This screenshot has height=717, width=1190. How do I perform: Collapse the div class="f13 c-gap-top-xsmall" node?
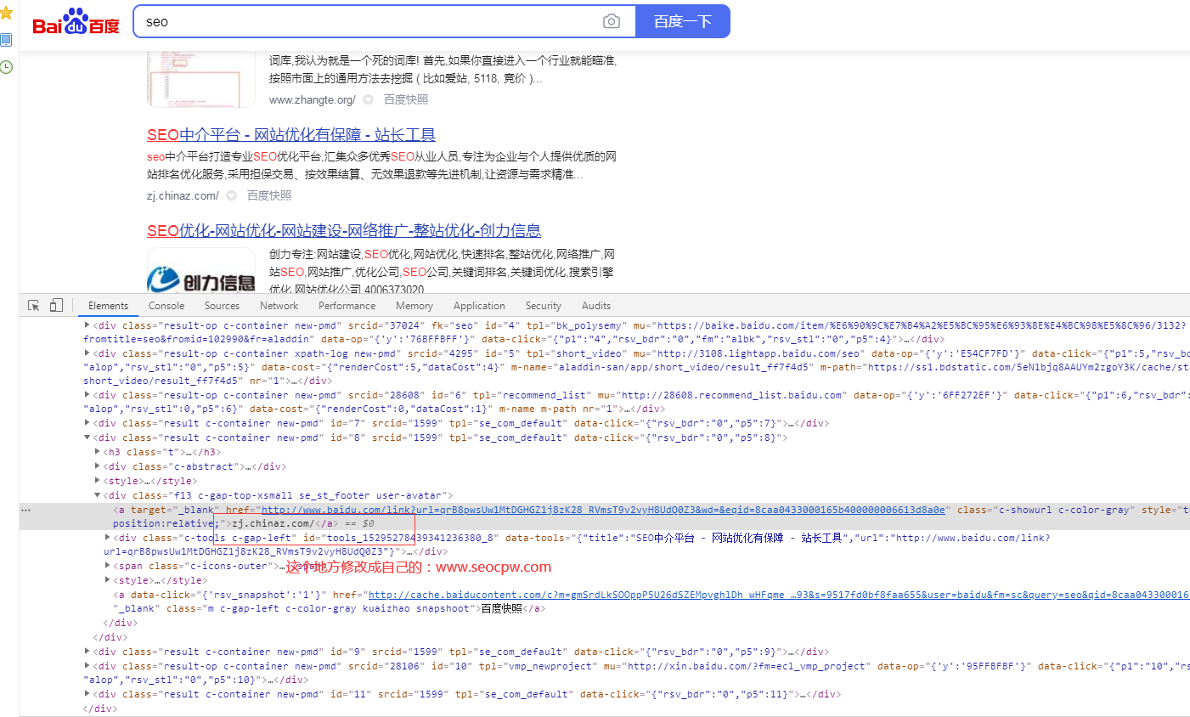coord(98,495)
